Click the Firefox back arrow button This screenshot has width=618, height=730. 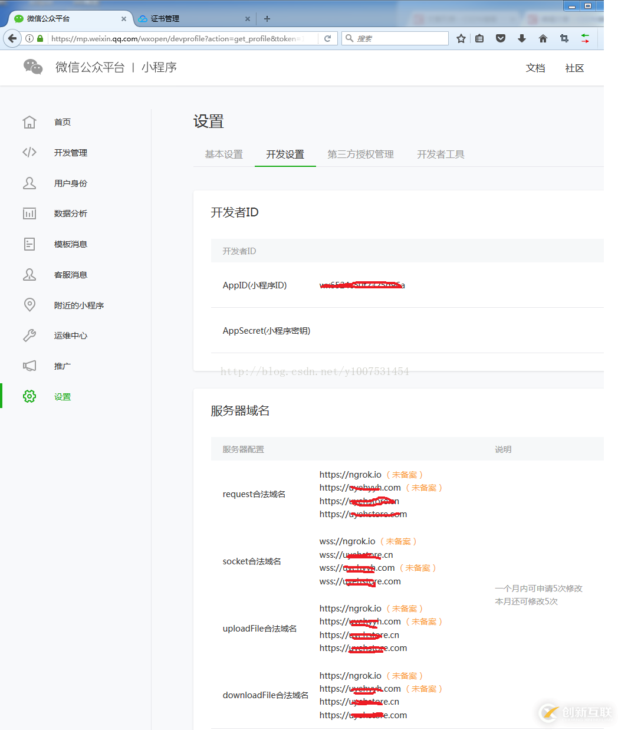click(x=12, y=38)
